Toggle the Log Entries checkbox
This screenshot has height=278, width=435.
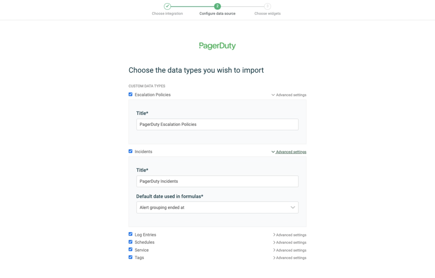(x=130, y=234)
